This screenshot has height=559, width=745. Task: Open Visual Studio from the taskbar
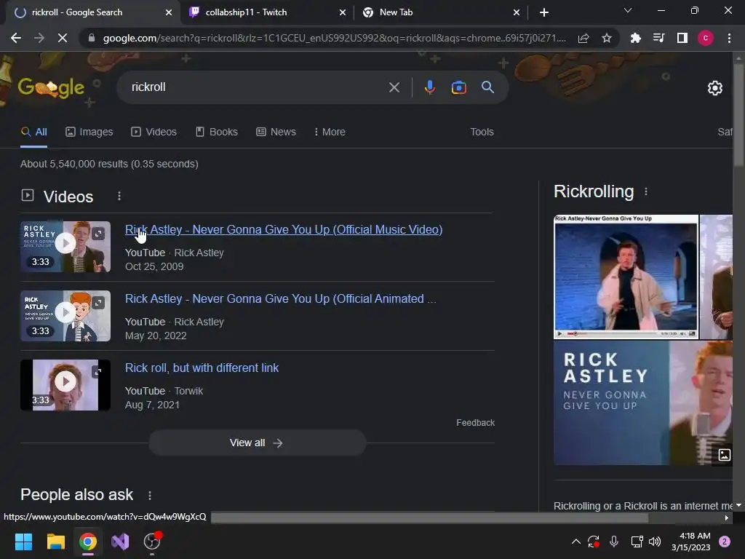click(120, 542)
